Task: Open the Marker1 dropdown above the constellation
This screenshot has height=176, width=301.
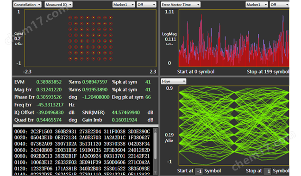Action: point(124,5)
